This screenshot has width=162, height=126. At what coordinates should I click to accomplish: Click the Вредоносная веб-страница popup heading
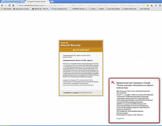135,85
